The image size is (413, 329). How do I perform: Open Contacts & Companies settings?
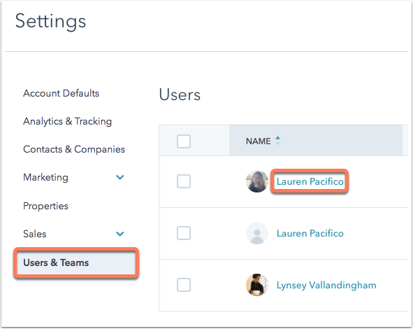pyautogui.click(x=74, y=149)
